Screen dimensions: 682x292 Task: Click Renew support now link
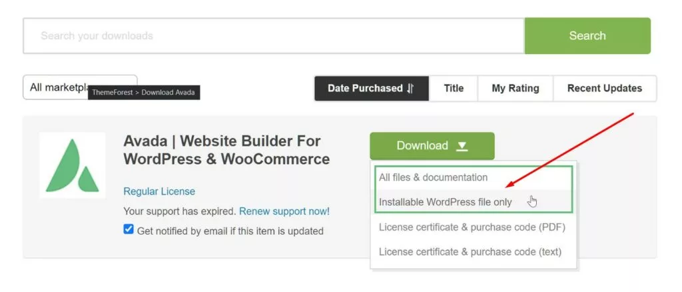tap(284, 211)
